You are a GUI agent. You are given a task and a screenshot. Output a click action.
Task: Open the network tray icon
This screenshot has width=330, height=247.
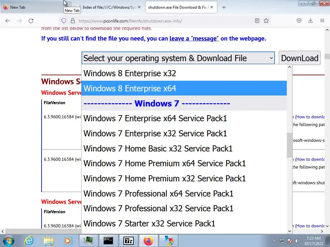point(282,241)
